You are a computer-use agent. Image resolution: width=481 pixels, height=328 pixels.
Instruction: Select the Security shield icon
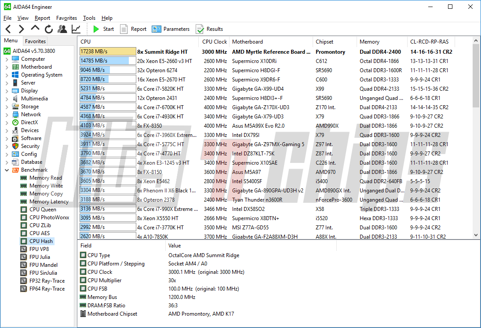click(15, 146)
